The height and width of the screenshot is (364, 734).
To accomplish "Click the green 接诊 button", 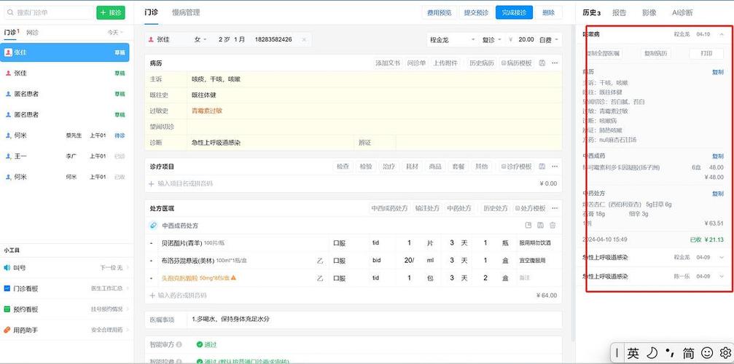I will coord(111,12).
